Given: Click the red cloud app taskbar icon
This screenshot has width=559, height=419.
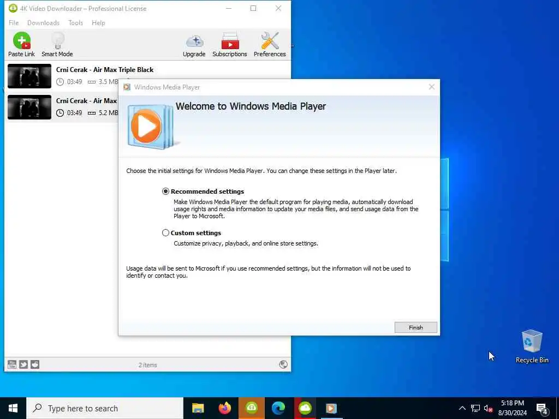Looking at the screenshot, I should pos(305,408).
